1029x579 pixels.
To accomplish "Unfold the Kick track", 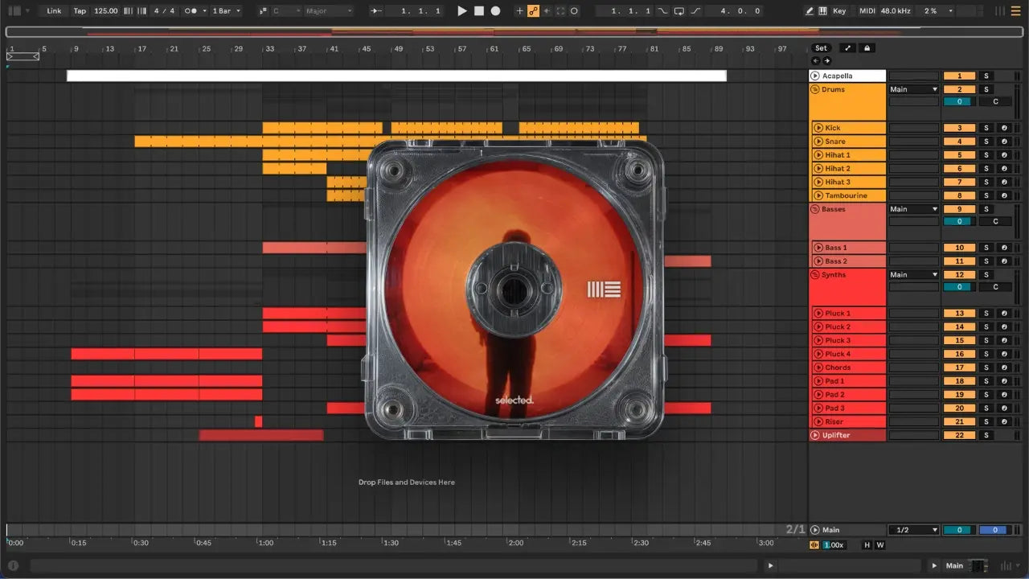I will (818, 128).
